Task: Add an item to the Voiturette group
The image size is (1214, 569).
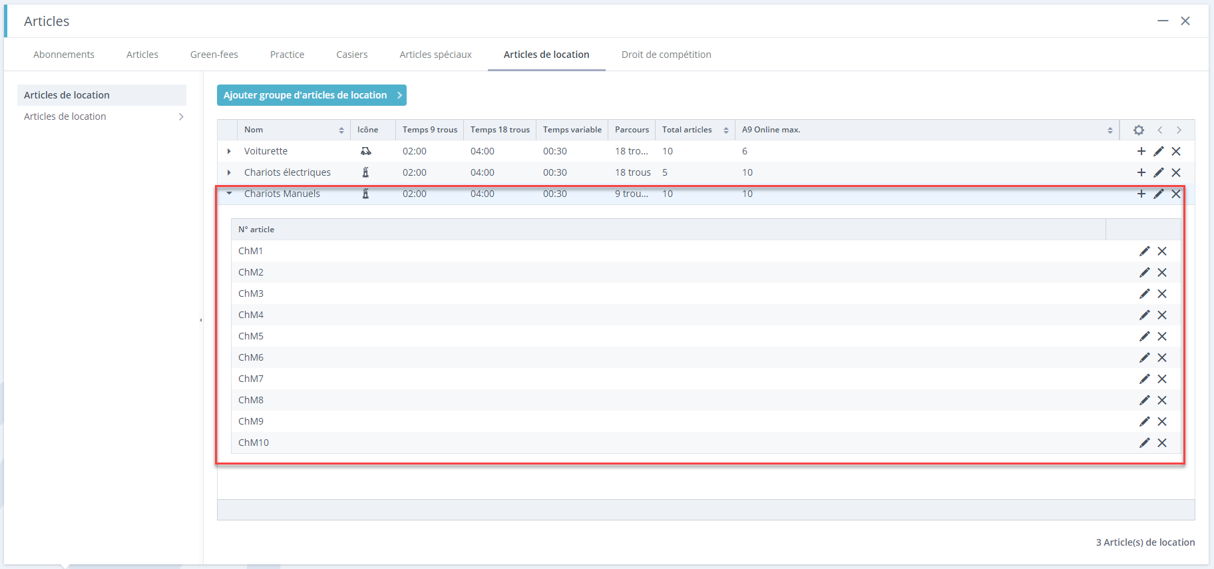Action: click(x=1141, y=151)
